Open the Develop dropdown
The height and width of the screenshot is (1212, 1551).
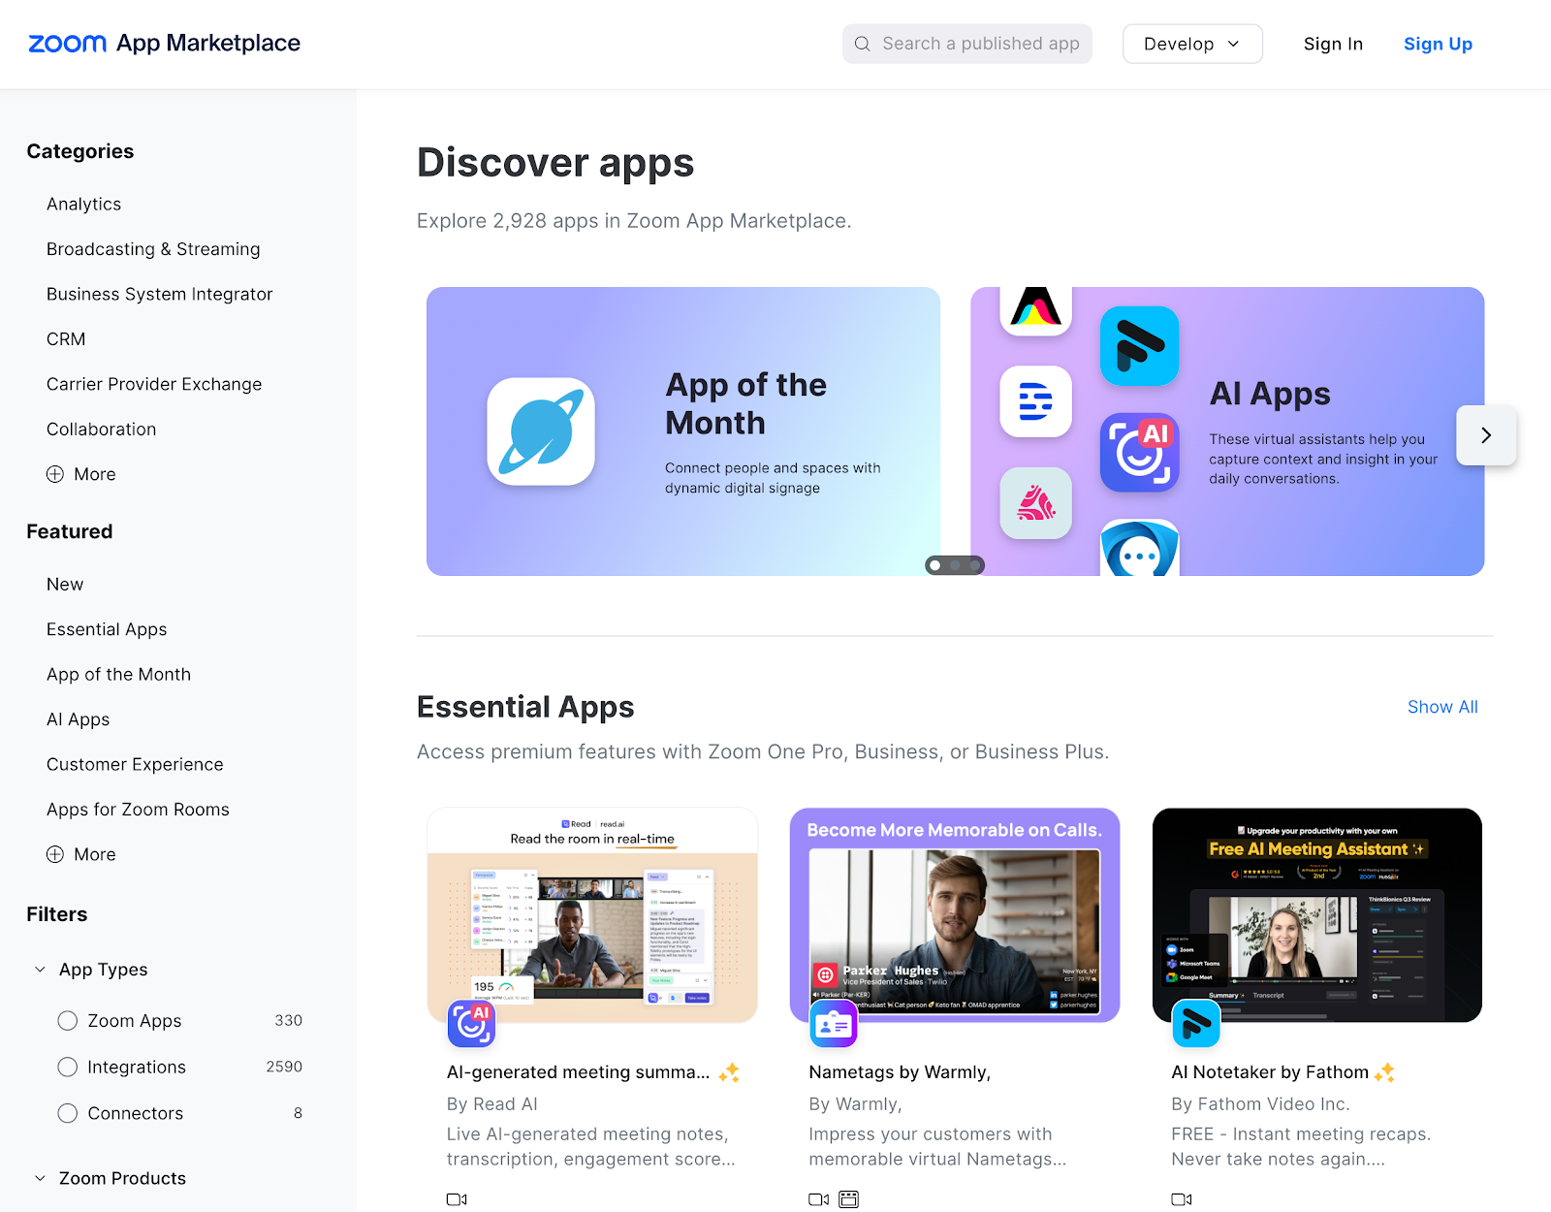pos(1192,44)
